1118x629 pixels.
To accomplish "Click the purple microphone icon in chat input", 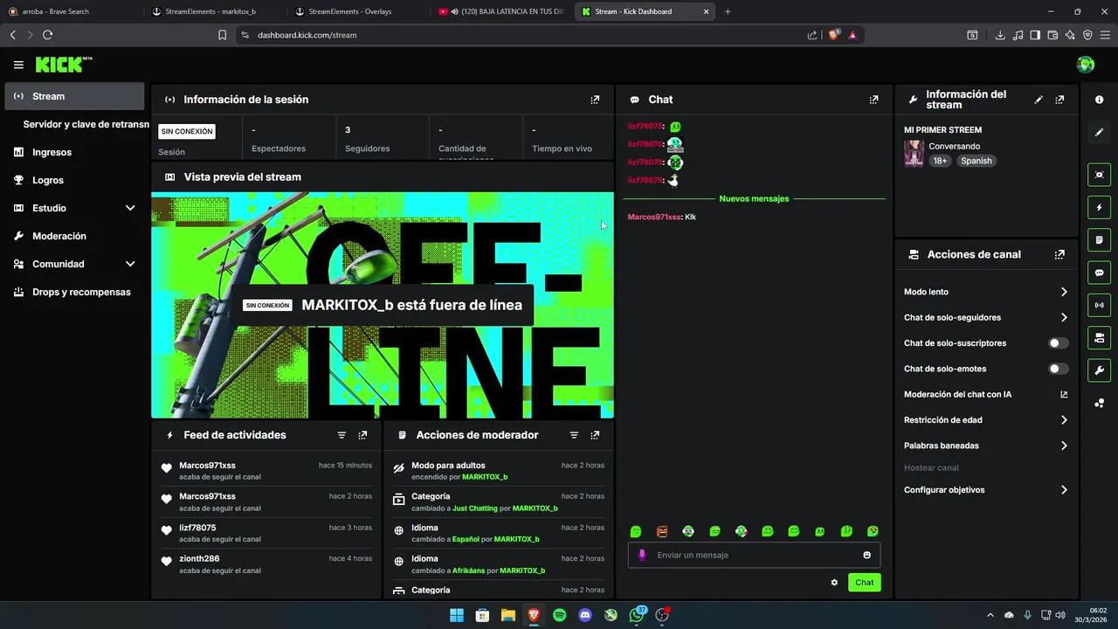I will click(x=643, y=555).
